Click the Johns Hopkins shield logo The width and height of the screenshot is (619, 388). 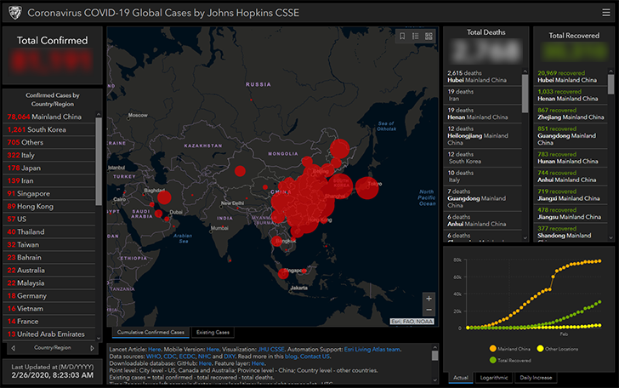[15, 13]
